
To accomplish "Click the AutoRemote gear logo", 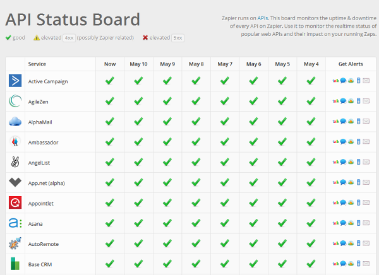I will coord(15,243).
